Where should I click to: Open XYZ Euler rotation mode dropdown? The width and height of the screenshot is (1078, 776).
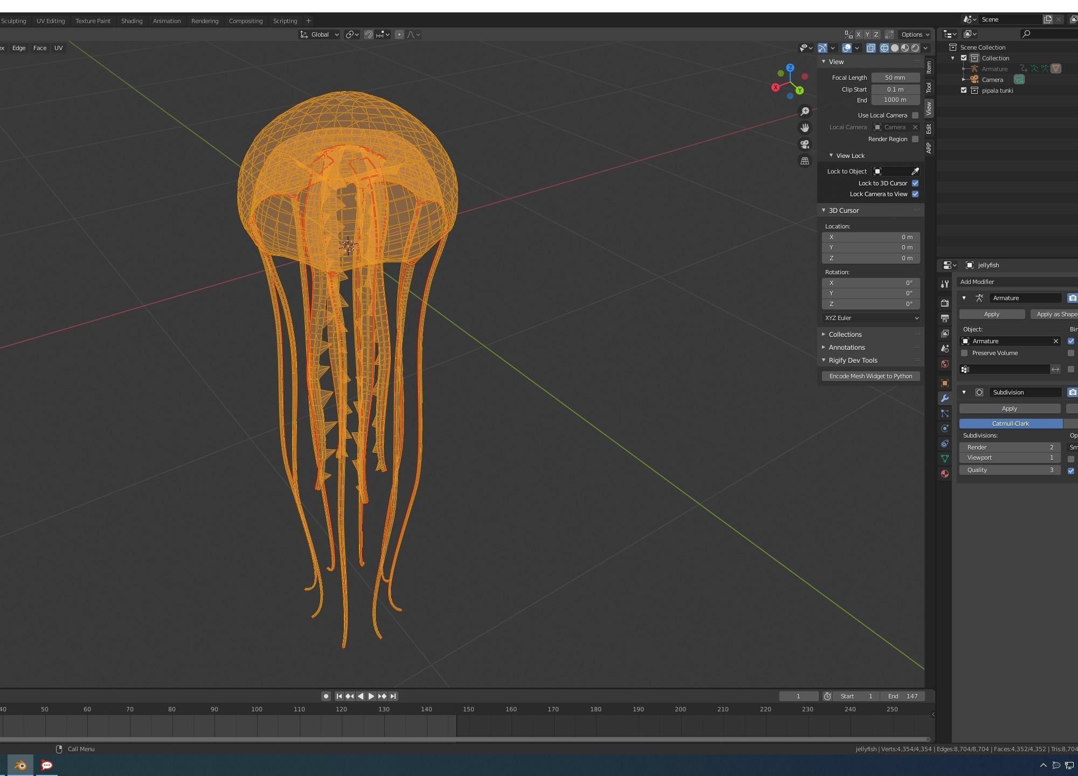click(x=871, y=318)
